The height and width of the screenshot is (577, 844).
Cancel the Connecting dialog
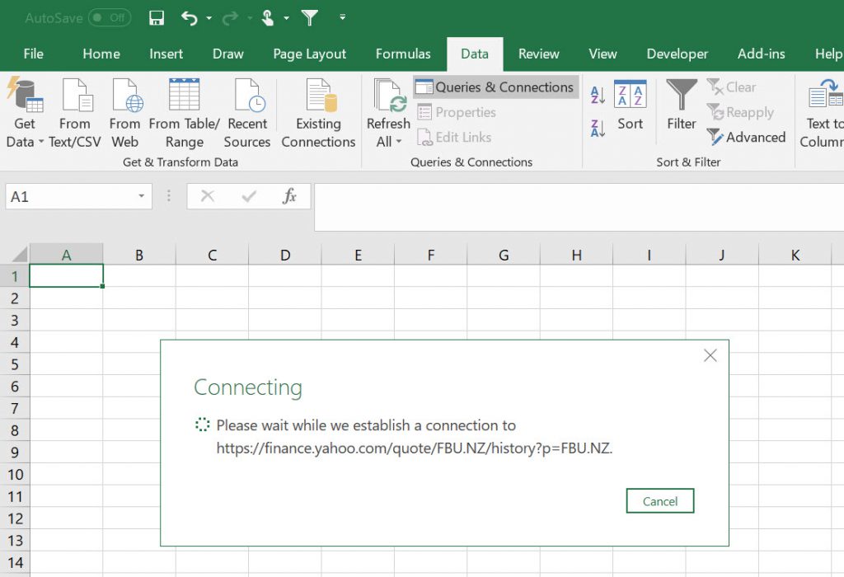(659, 501)
